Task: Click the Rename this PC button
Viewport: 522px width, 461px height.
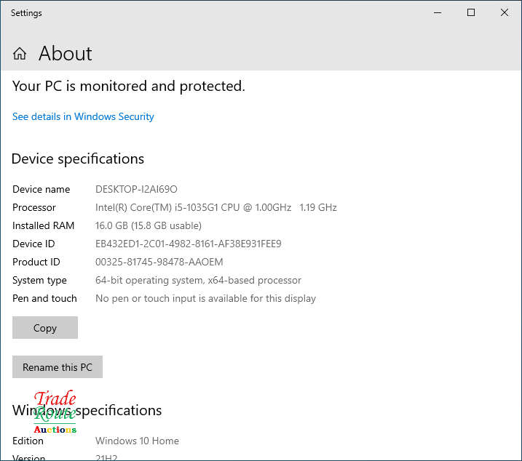Action: [58, 367]
